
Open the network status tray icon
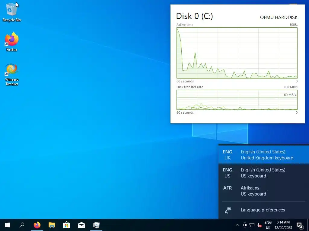pyautogui.click(x=252, y=225)
